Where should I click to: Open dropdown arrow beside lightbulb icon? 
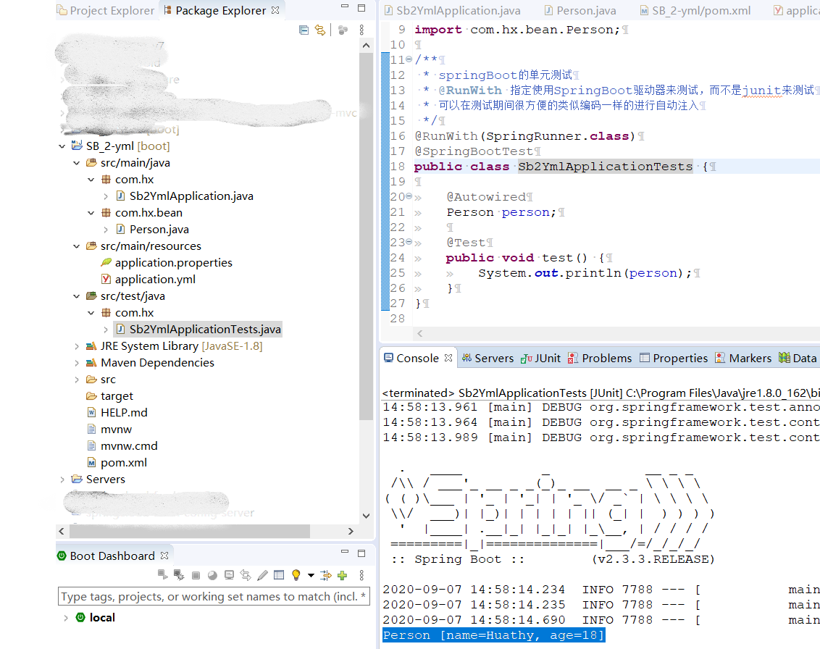pos(311,575)
